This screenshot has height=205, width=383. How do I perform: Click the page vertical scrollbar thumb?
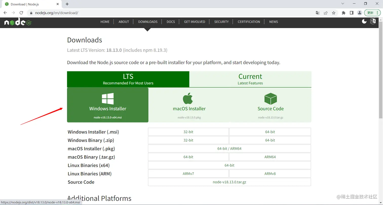pyautogui.click(x=381, y=70)
